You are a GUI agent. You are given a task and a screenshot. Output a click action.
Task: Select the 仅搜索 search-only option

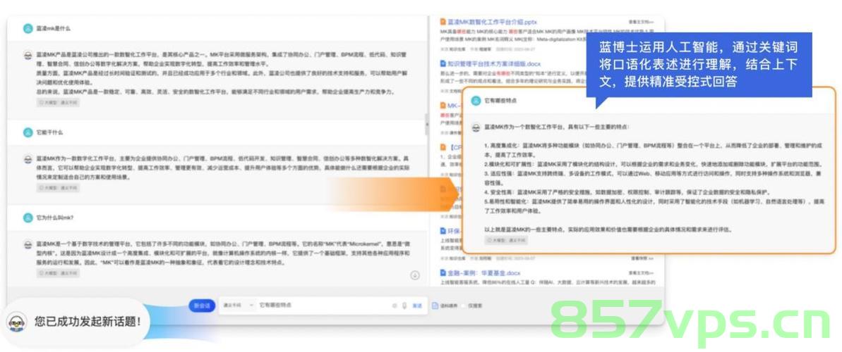[x=473, y=306]
